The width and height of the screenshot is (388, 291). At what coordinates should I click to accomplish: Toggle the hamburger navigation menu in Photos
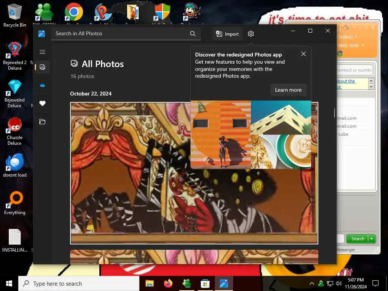[42, 52]
